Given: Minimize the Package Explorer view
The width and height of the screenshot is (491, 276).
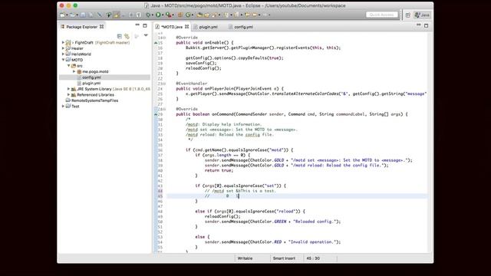Looking at the screenshot, I should pos(137,25).
